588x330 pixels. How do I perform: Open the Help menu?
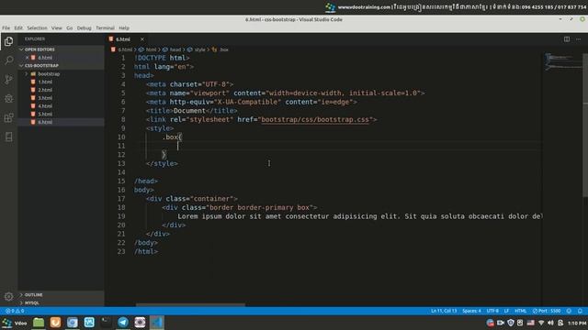pyautogui.click(x=124, y=28)
